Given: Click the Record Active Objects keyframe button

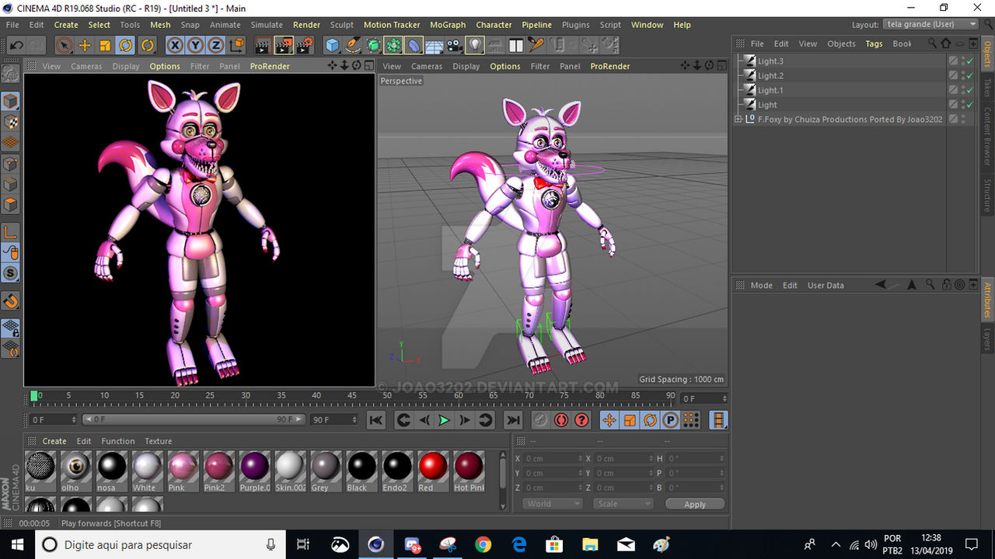Looking at the screenshot, I should coord(540,420).
